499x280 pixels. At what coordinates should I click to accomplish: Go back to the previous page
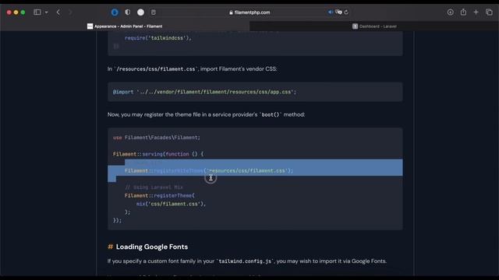point(58,12)
